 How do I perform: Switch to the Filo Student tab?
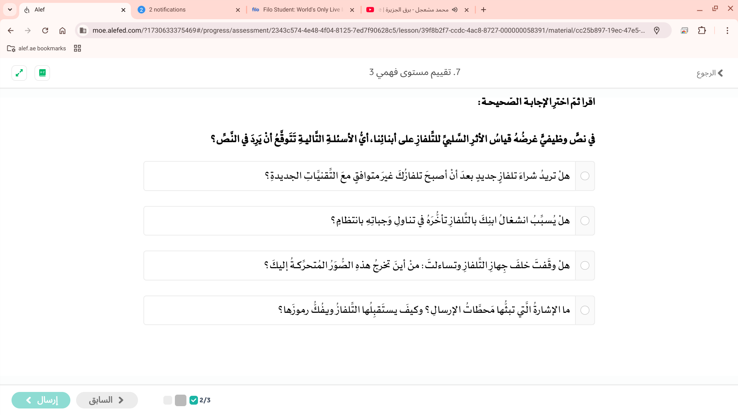click(302, 10)
